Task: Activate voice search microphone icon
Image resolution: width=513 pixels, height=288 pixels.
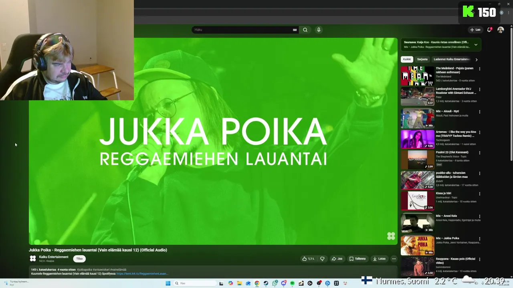Action: coord(319,30)
